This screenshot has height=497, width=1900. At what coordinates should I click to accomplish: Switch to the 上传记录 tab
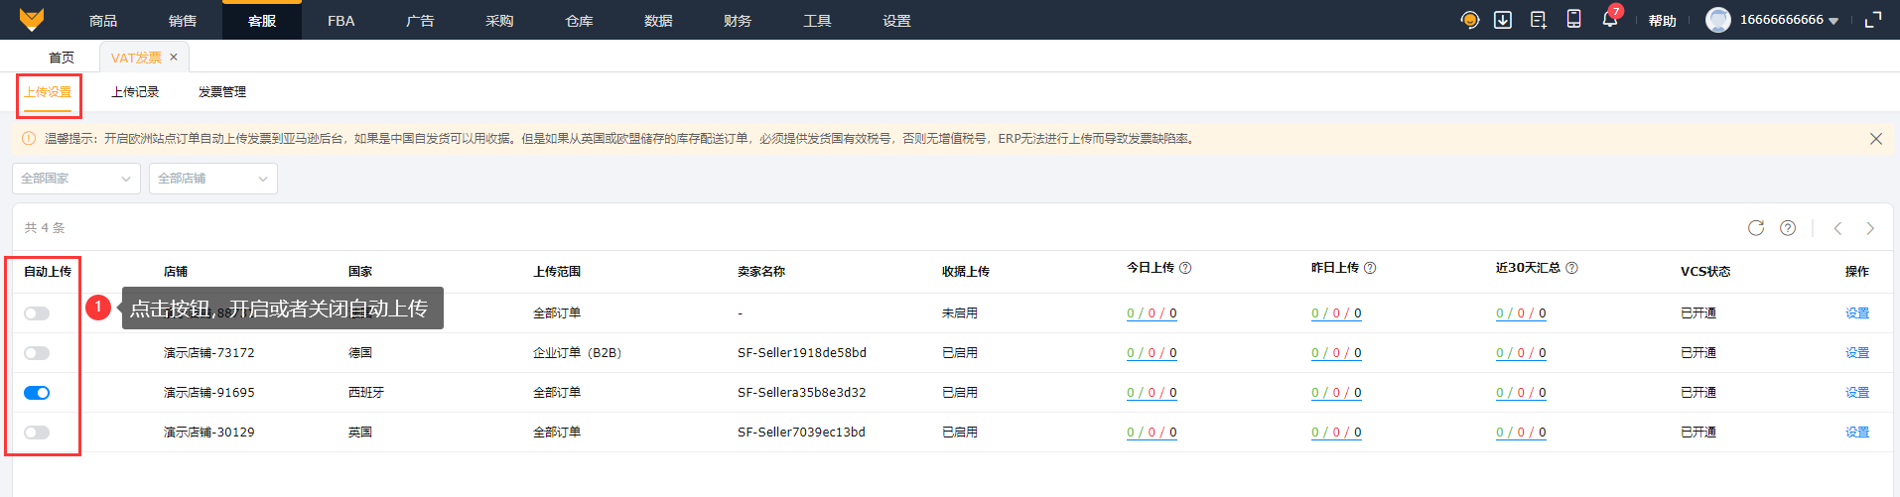135,92
